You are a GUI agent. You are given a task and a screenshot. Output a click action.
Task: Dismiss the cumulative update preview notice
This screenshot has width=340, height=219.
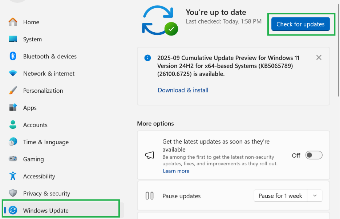tap(319, 58)
